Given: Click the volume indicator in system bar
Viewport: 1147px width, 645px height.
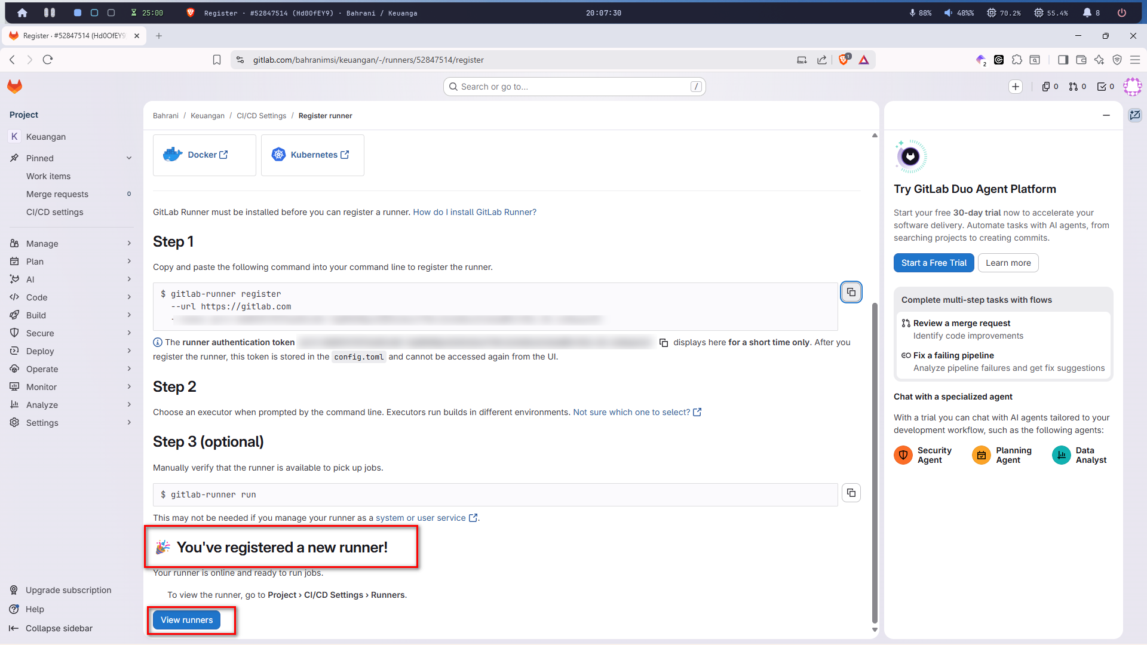Looking at the screenshot, I should [x=959, y=13].
